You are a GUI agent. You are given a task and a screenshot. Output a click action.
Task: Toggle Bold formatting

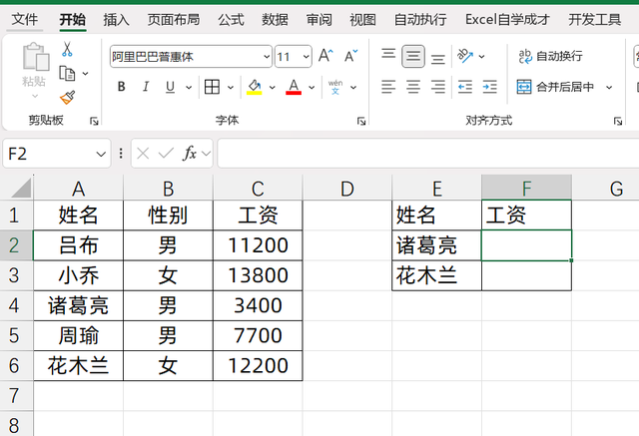pos(121,87)
